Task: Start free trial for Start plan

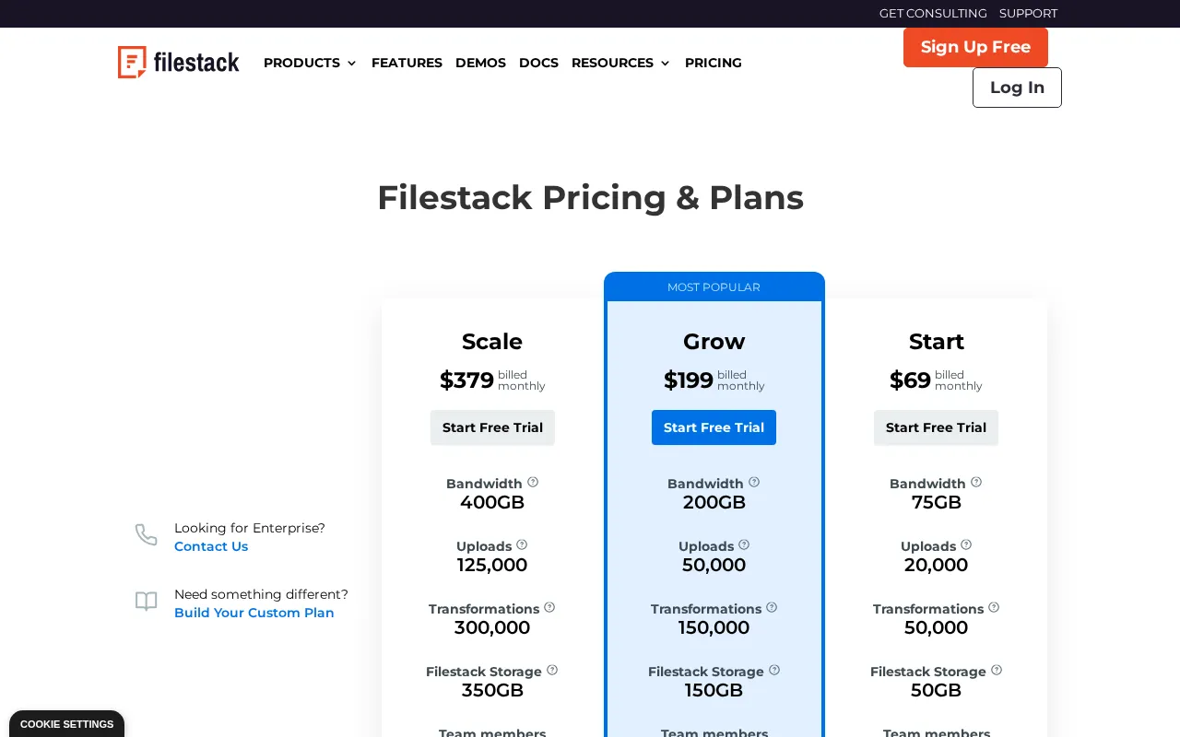Action: [936, 427]
